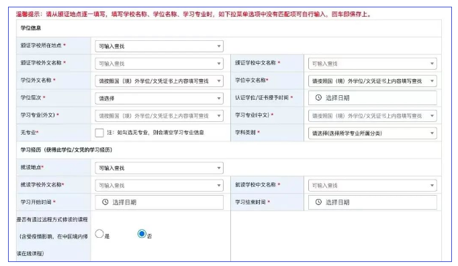Viewport: 458px width, 266px height.
Task: Open the 颁证学校所在地点 dropdown
Action: (159, 46)
